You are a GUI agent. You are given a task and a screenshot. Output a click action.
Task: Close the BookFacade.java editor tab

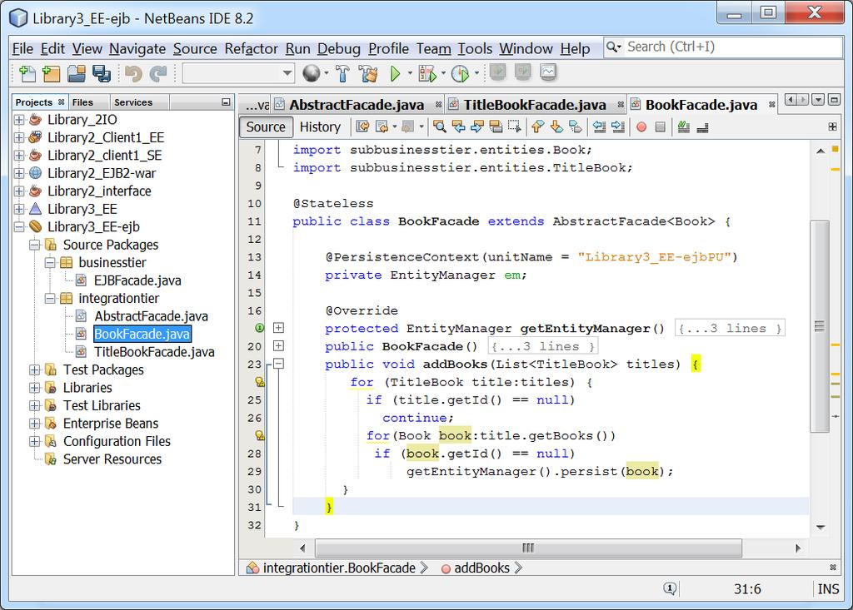pos(771,104)
